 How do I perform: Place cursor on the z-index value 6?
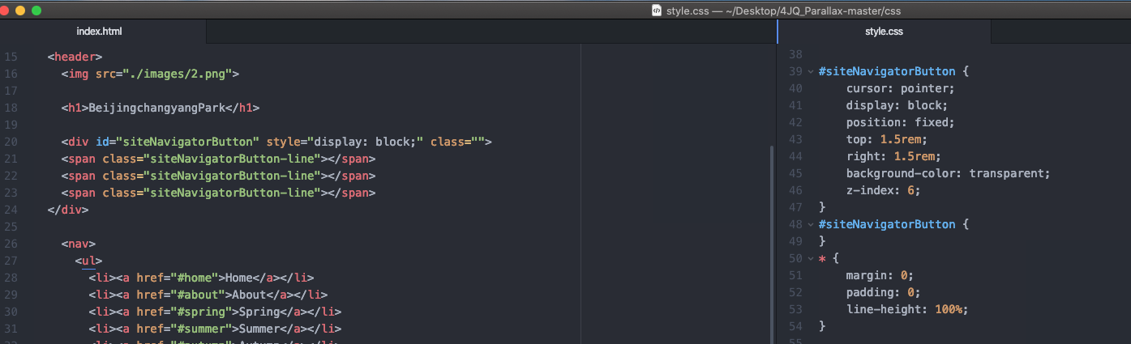coord(914,190)
